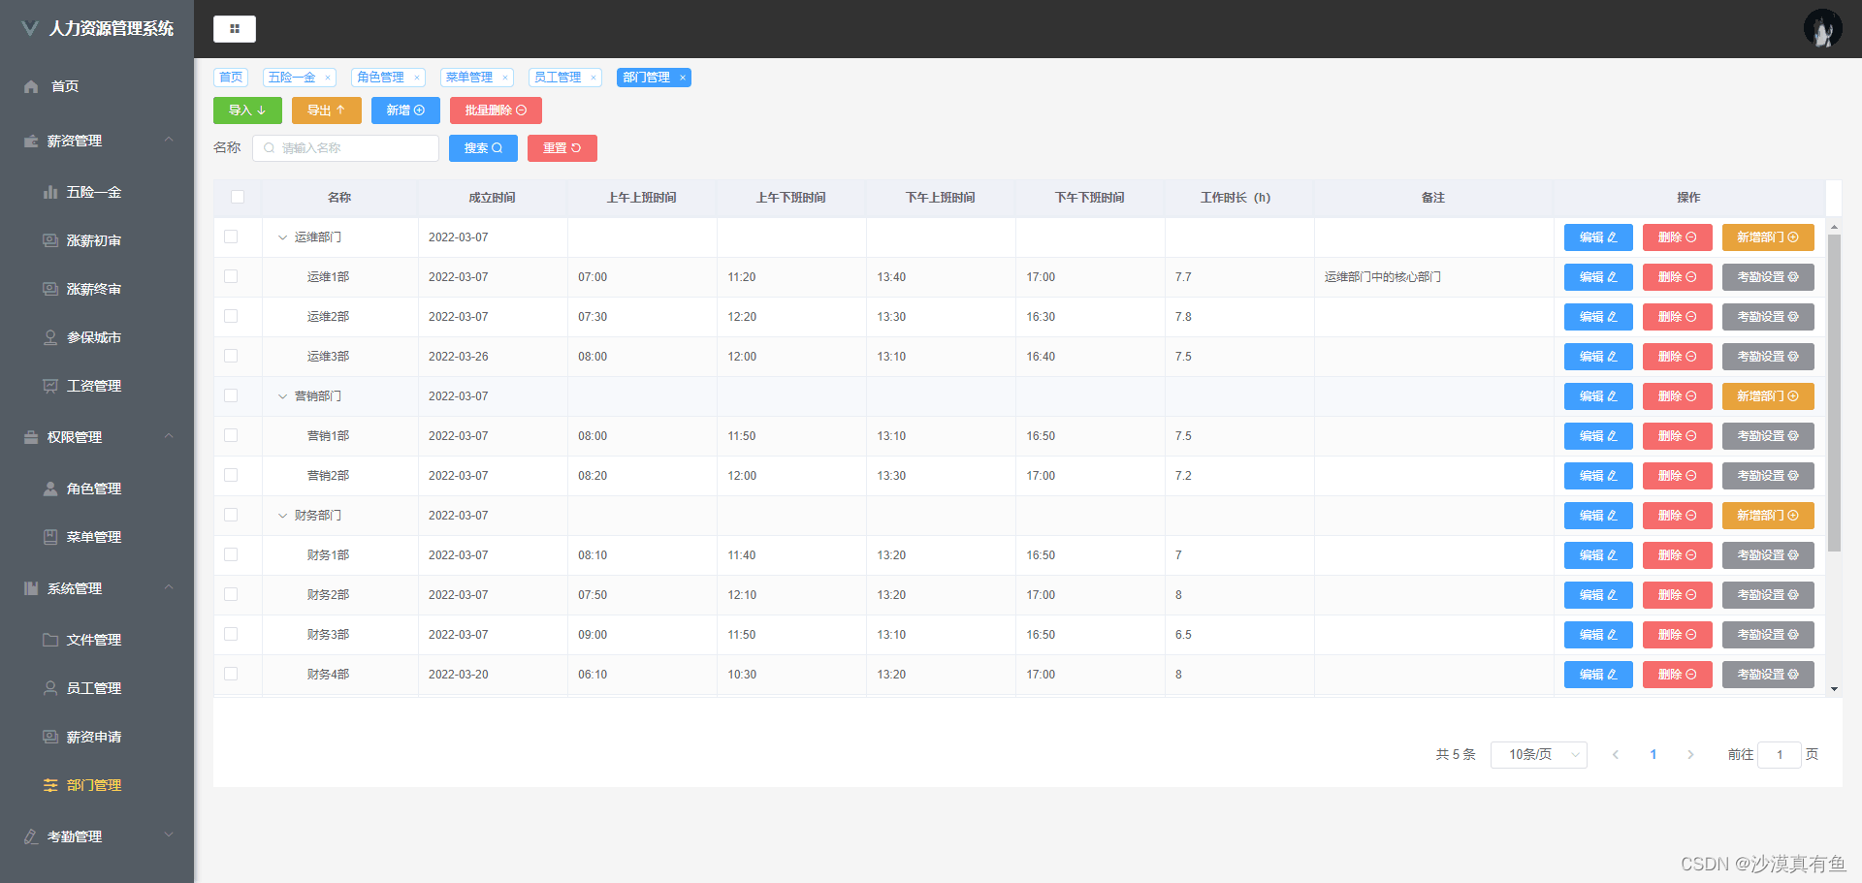Click the scrollbar down arrow of table

(x=1834, y=689)
